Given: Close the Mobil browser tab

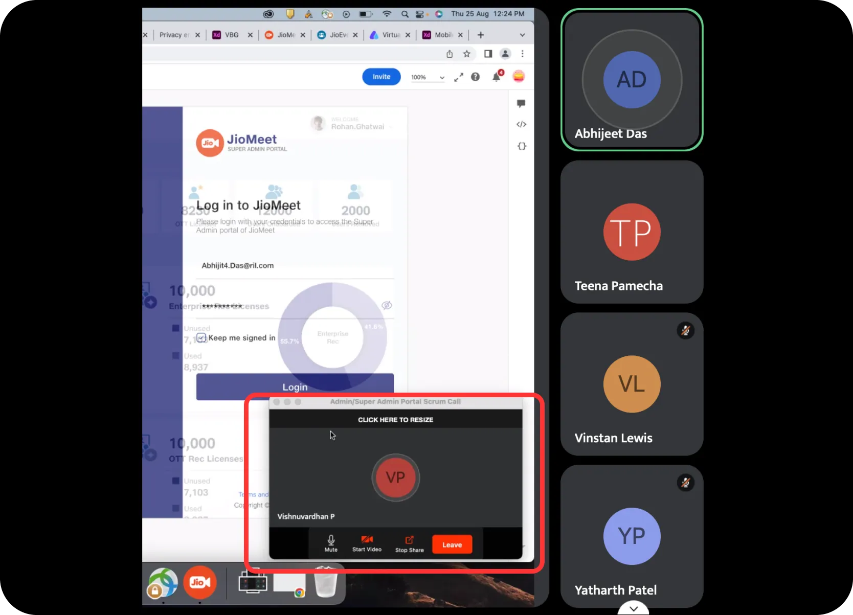Looking at the screenshot, I should click(x=460, y=35).
